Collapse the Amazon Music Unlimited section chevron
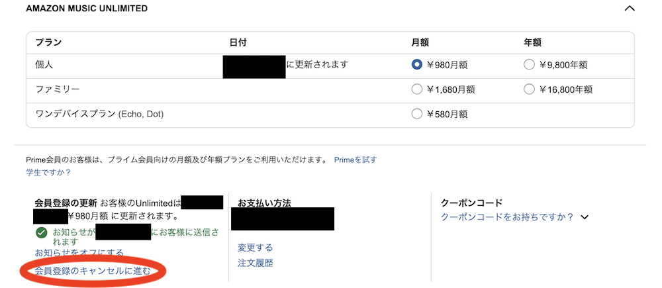Image resolution: width=662 pixels, height=288 pixels. (630, 9)
